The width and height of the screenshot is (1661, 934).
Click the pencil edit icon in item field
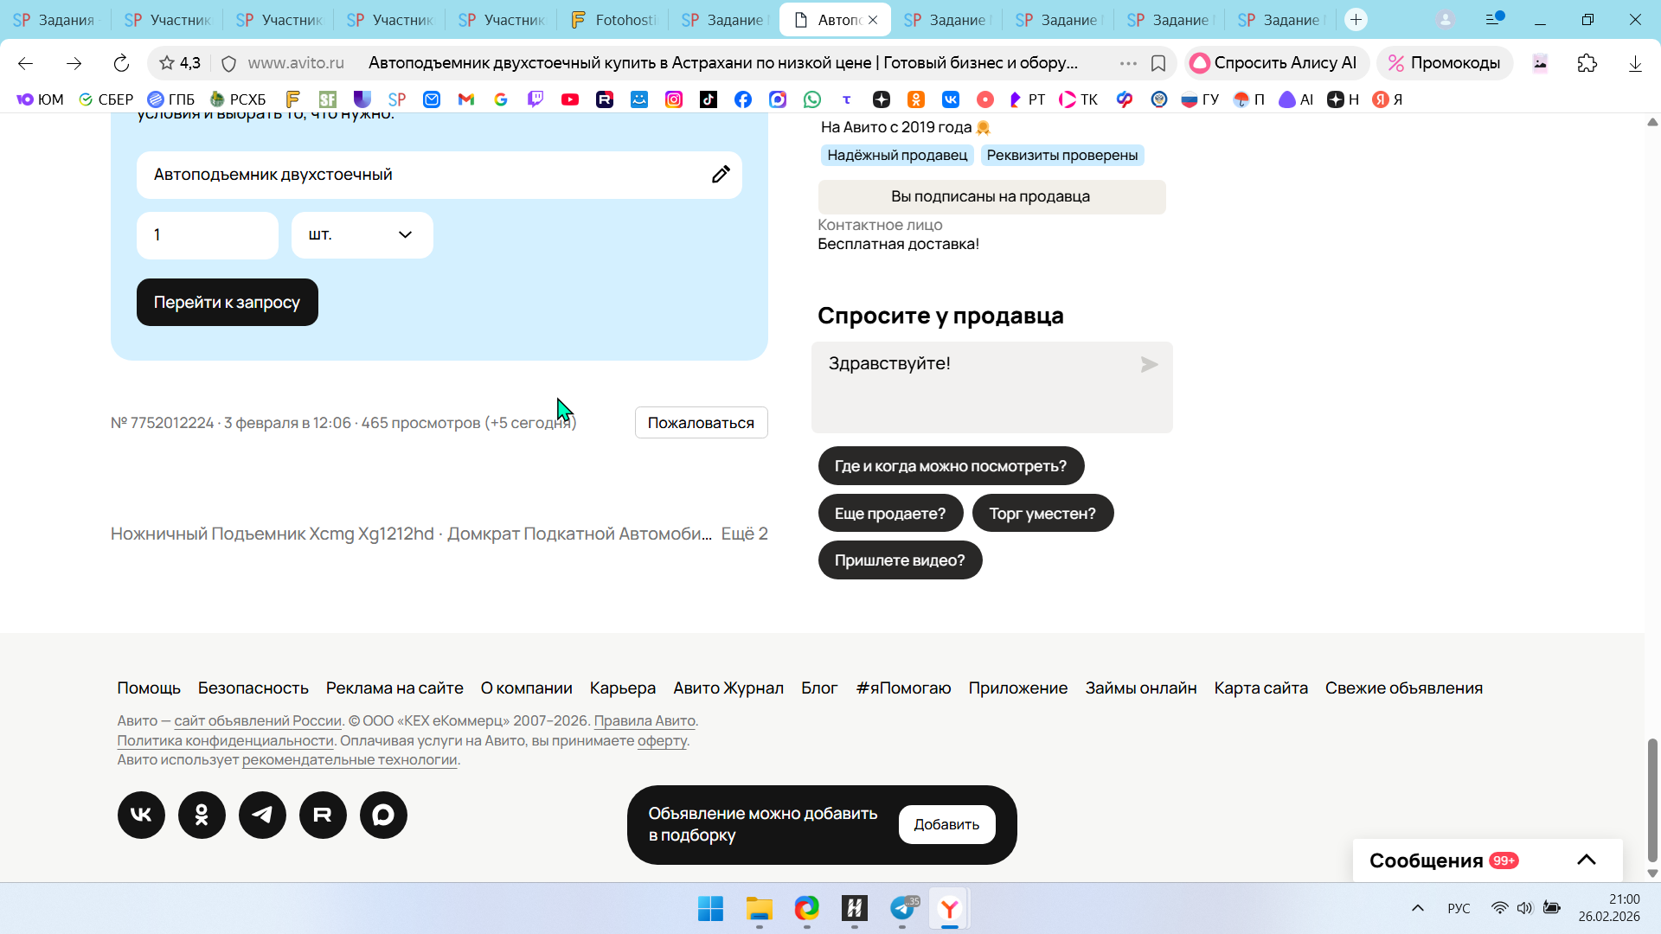tap(721, 175)
